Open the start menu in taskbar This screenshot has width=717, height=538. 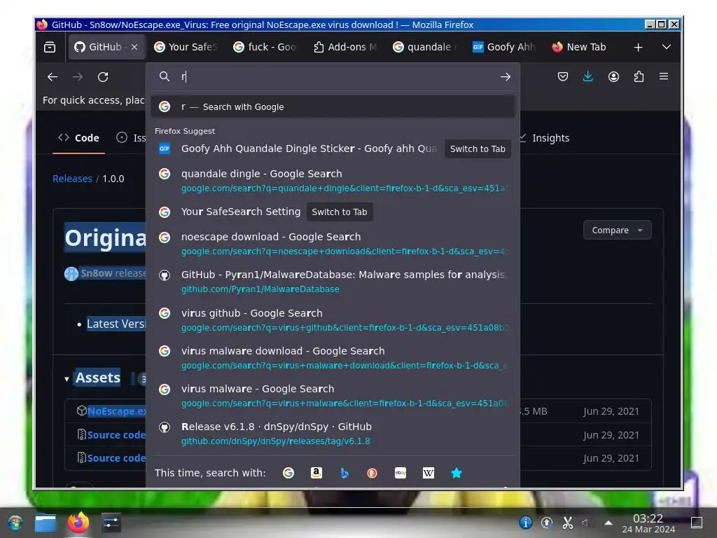(15, 523)
